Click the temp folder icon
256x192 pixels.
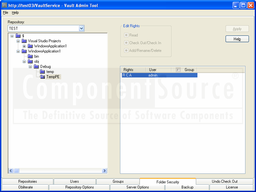click(42, 72)
